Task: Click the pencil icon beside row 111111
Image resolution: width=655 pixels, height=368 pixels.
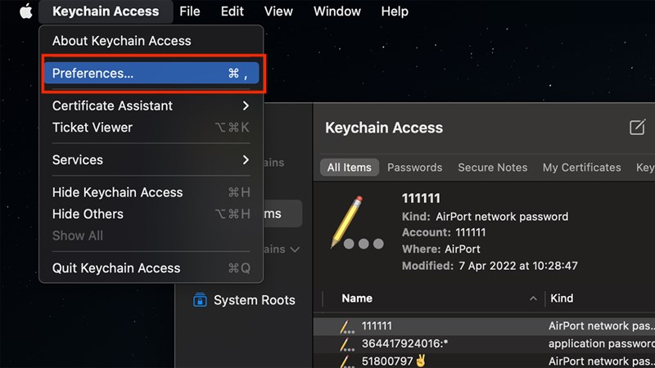Action: click(346, 326)
